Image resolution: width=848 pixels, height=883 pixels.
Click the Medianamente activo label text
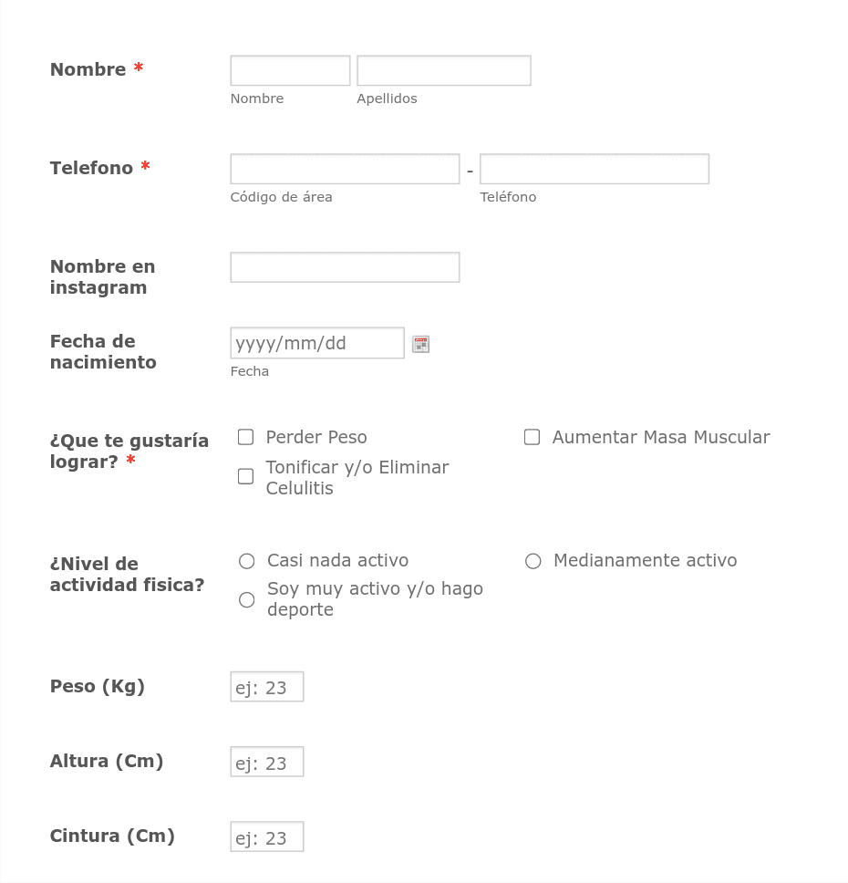645,560
